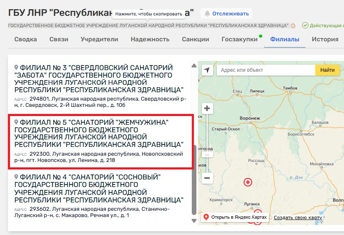Click location pin of Филиал № 5
Viewport: 344px width, 235px height.
(16, 122)
